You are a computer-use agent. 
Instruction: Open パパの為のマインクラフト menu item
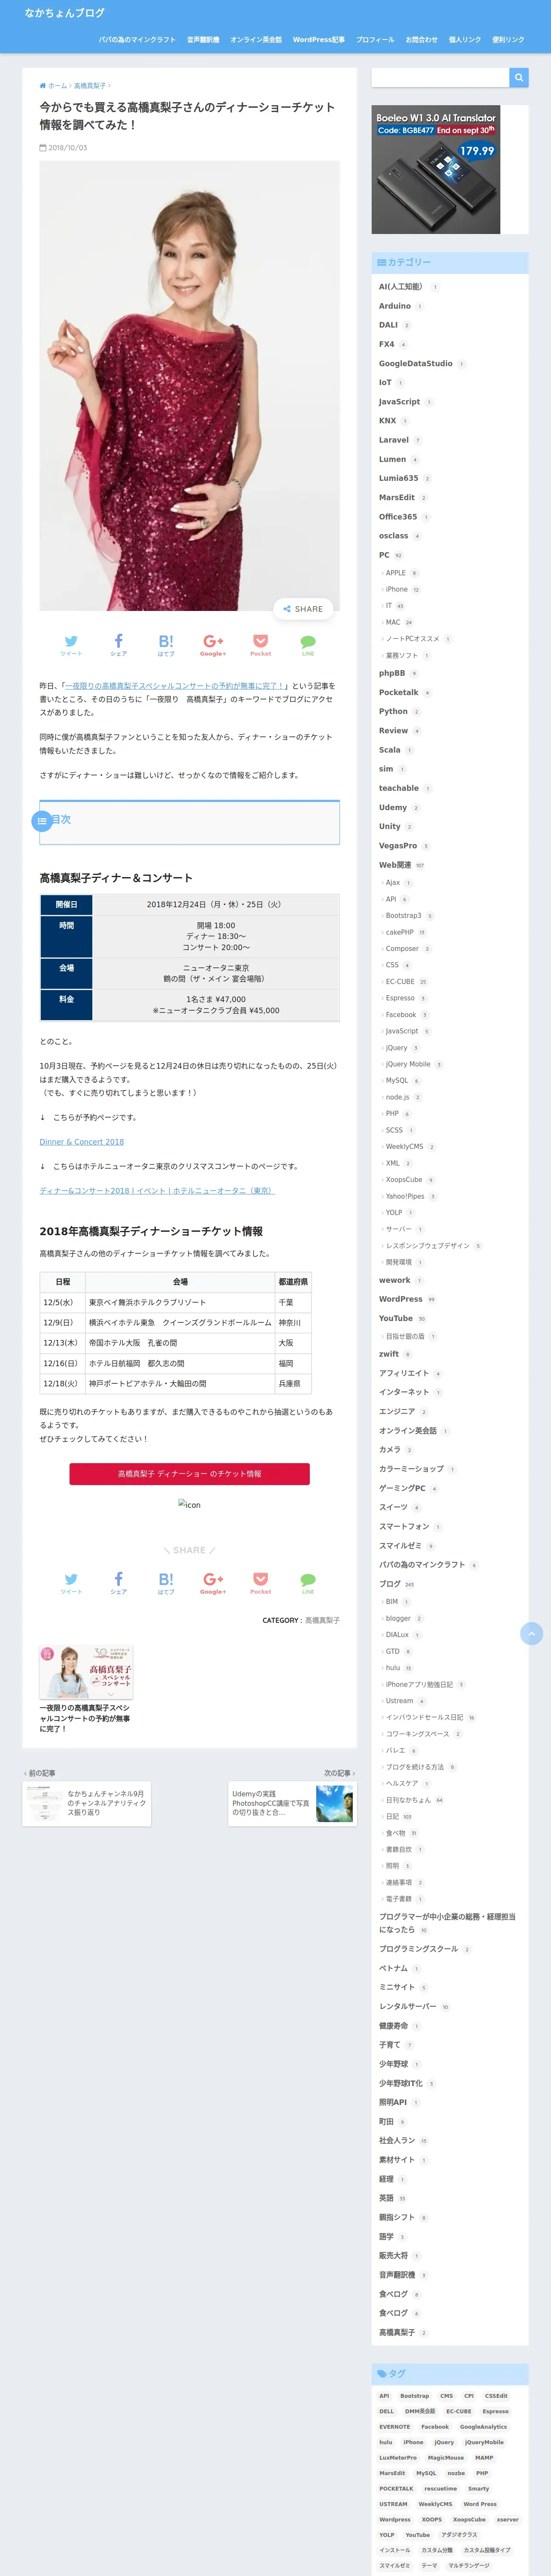pyautogui.click(x=137, y=40)
